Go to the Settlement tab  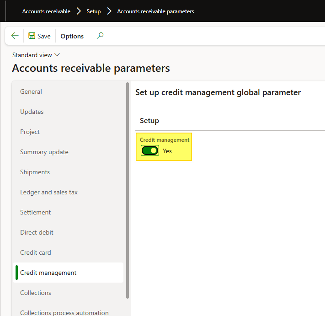[x=36, y=212]
